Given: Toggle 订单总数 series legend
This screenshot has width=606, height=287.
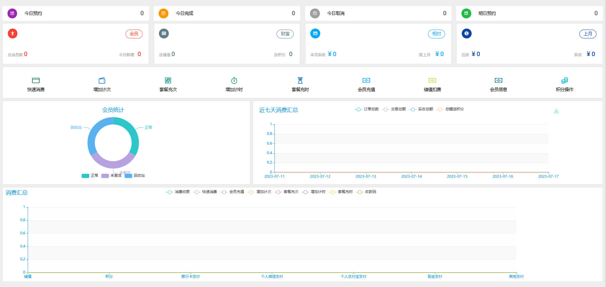Looking at the screenshot, I should [x=367, y=109].
